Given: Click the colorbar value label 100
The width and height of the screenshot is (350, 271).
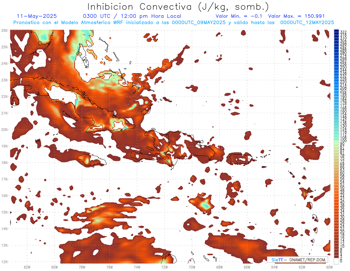Looking at the screenshot, I should point(343,141).
